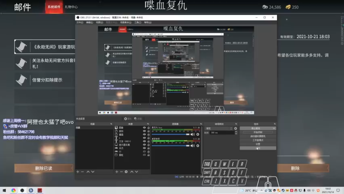Open OBS 设置 from the controls panel
344x194 pixels.
coord(258,144)
